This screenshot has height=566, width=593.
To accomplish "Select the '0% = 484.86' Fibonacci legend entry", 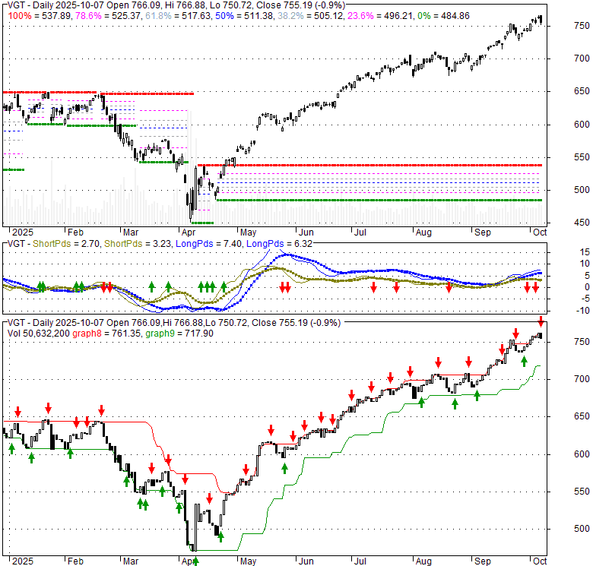I will pyautogui.click(x=443, y=16).
